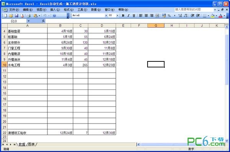Apply the Percent style icon
The height and width of the screenshot is (152, 230).
[169, 16]
